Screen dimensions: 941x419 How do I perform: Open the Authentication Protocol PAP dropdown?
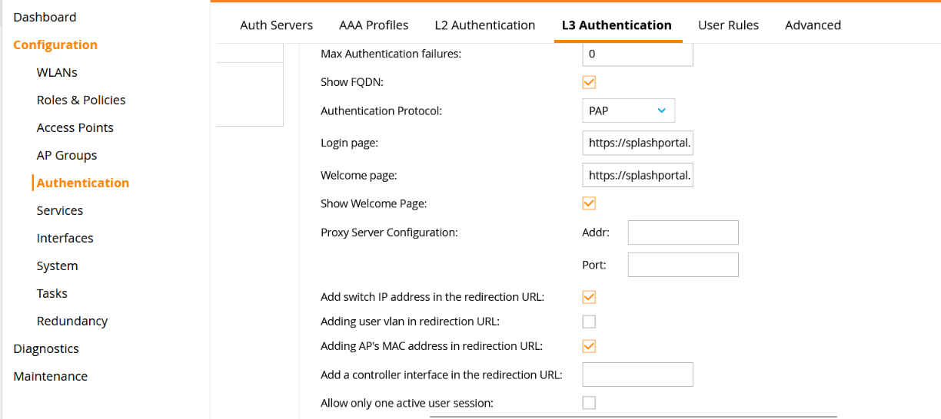tap(628, 111)
